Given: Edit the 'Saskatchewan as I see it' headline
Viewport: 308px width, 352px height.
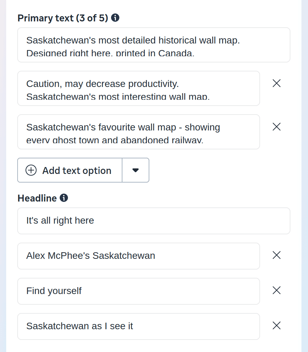Looking at the screenshot, I should [x=138, y=326].
